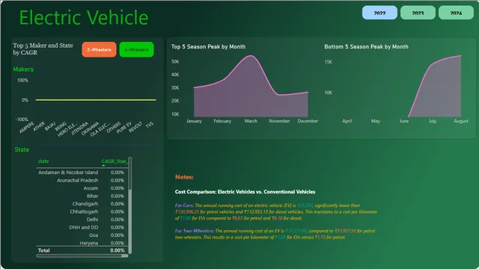Viewport: 479px width, 269px height.
Task: Click the Electric Vehicle dashboard title
Action: click(x=84, y=17)
